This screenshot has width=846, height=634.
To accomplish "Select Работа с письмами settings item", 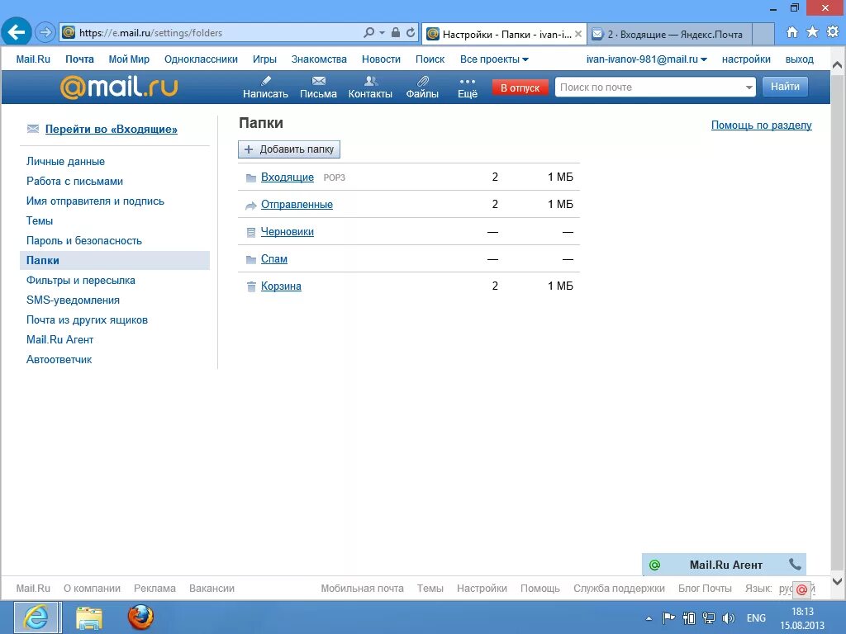I will click(74, 181).
